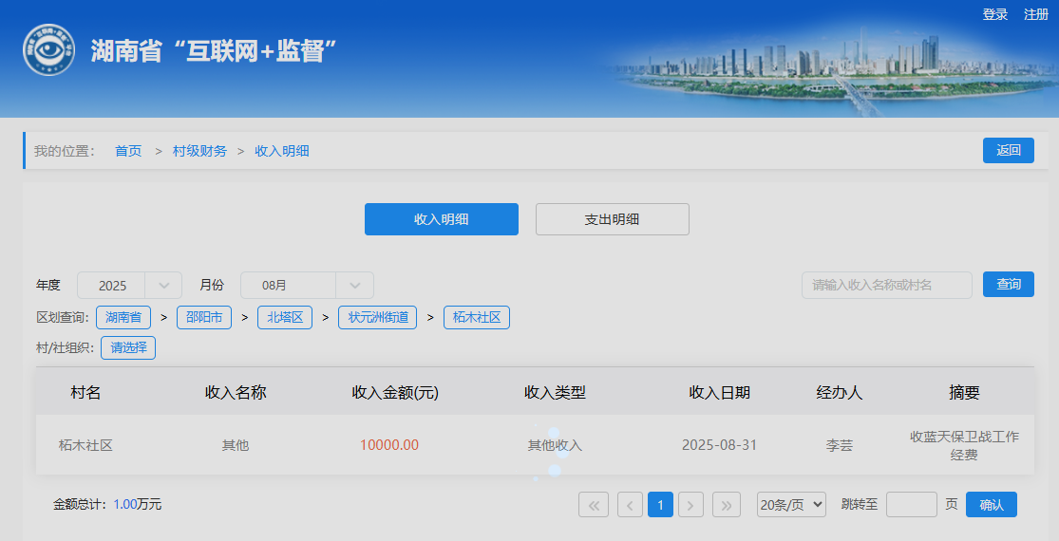Click the 首页 breadcrumb link
The width and height of the screenshot is (1059, 541).
(x=128, y=151)
